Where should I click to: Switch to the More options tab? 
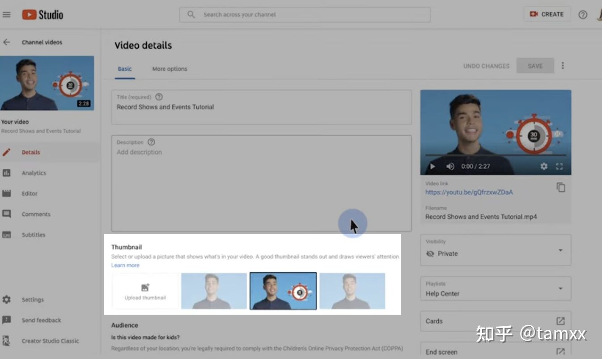pos(169,69)
